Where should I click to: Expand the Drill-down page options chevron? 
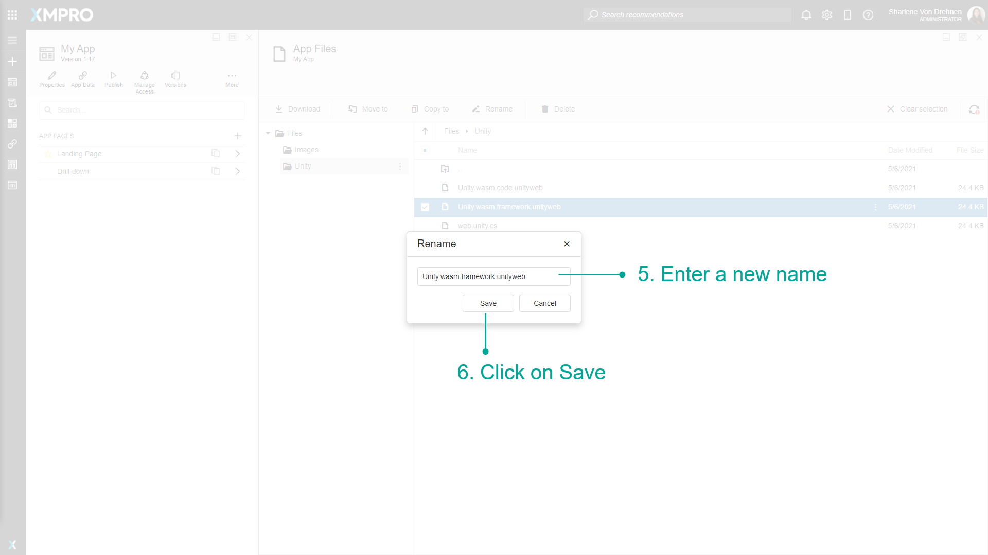(x=238, y=171)
